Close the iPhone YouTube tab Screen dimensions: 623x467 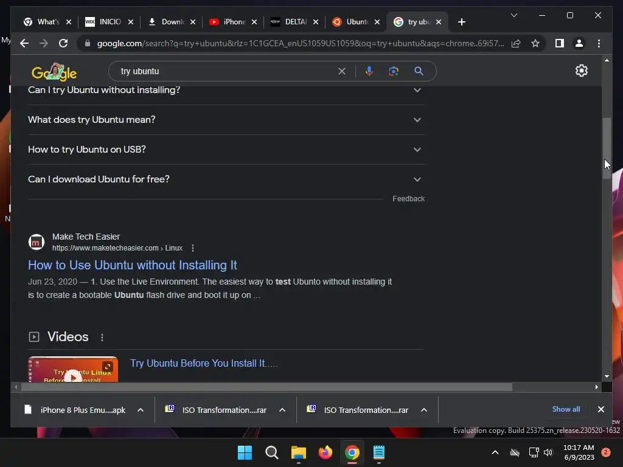(254, 22)
